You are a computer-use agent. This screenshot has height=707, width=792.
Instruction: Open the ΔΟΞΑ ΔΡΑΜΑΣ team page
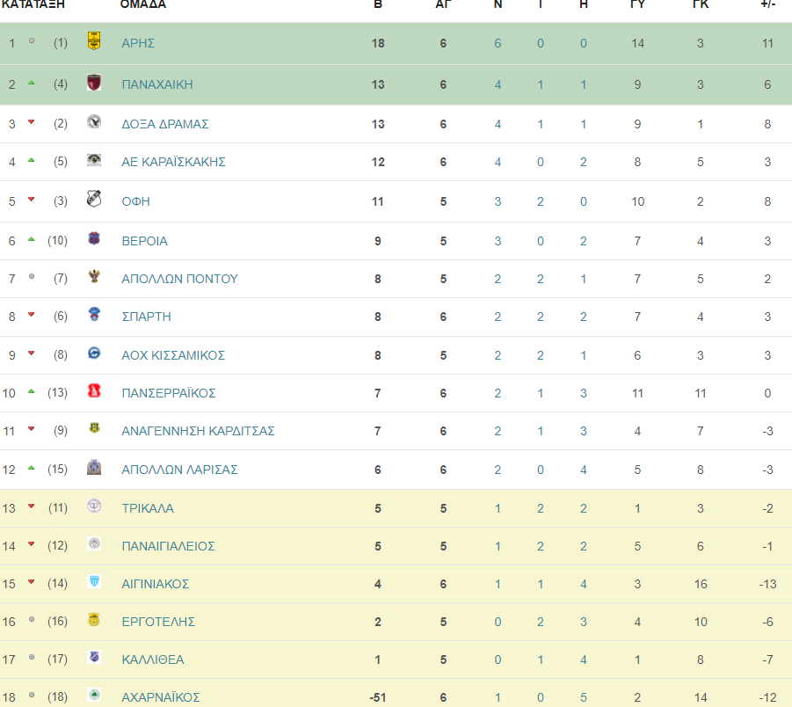[165, 124]
